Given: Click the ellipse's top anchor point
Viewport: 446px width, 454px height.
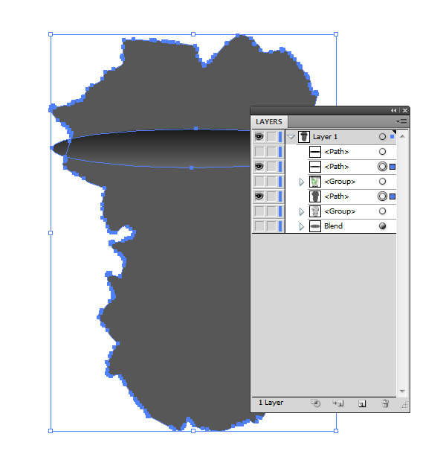Looking at the screenshot, I should [x=195, y=128].
